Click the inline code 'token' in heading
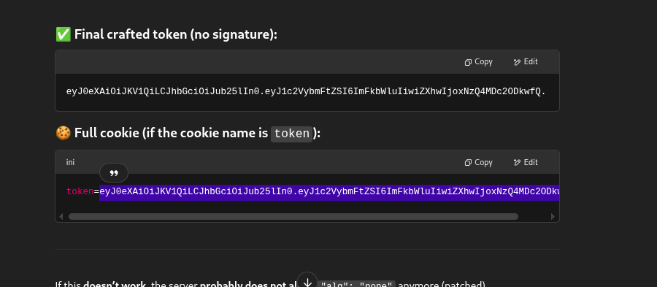 pyautogui.click(x=291, y=134)
